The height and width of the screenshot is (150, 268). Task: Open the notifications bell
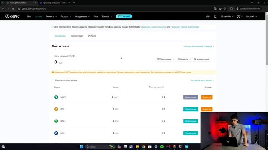215,16
